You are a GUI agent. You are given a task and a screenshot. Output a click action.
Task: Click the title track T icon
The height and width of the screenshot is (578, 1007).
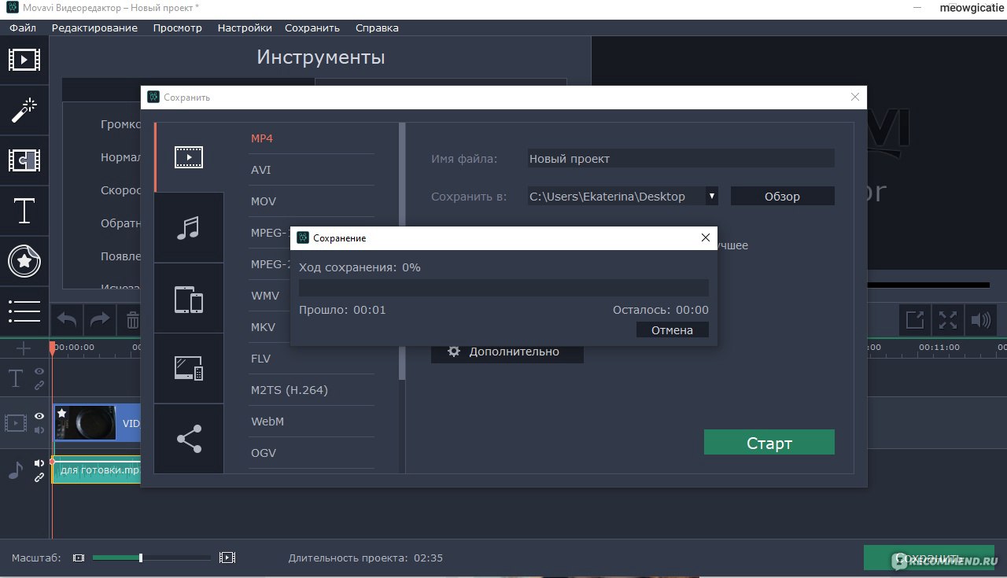pyautogui.click(x=16, y=379)
